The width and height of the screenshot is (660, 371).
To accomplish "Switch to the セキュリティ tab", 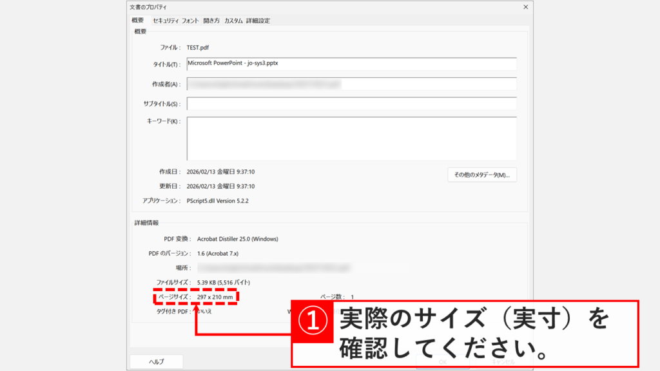I will coord(166,20).
